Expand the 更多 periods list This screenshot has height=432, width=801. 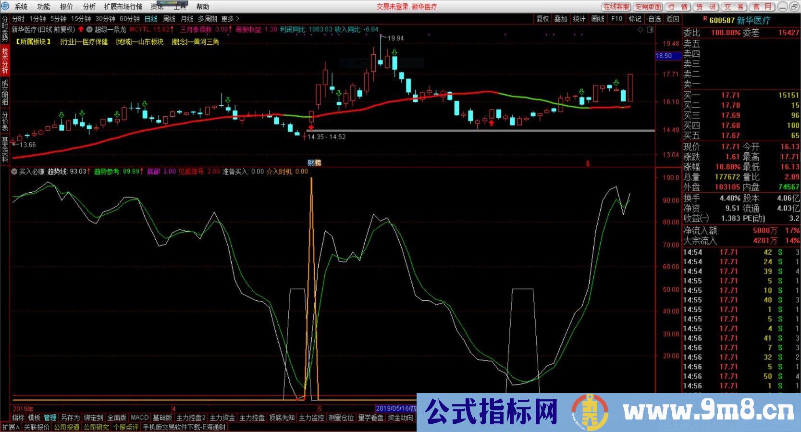230,19
